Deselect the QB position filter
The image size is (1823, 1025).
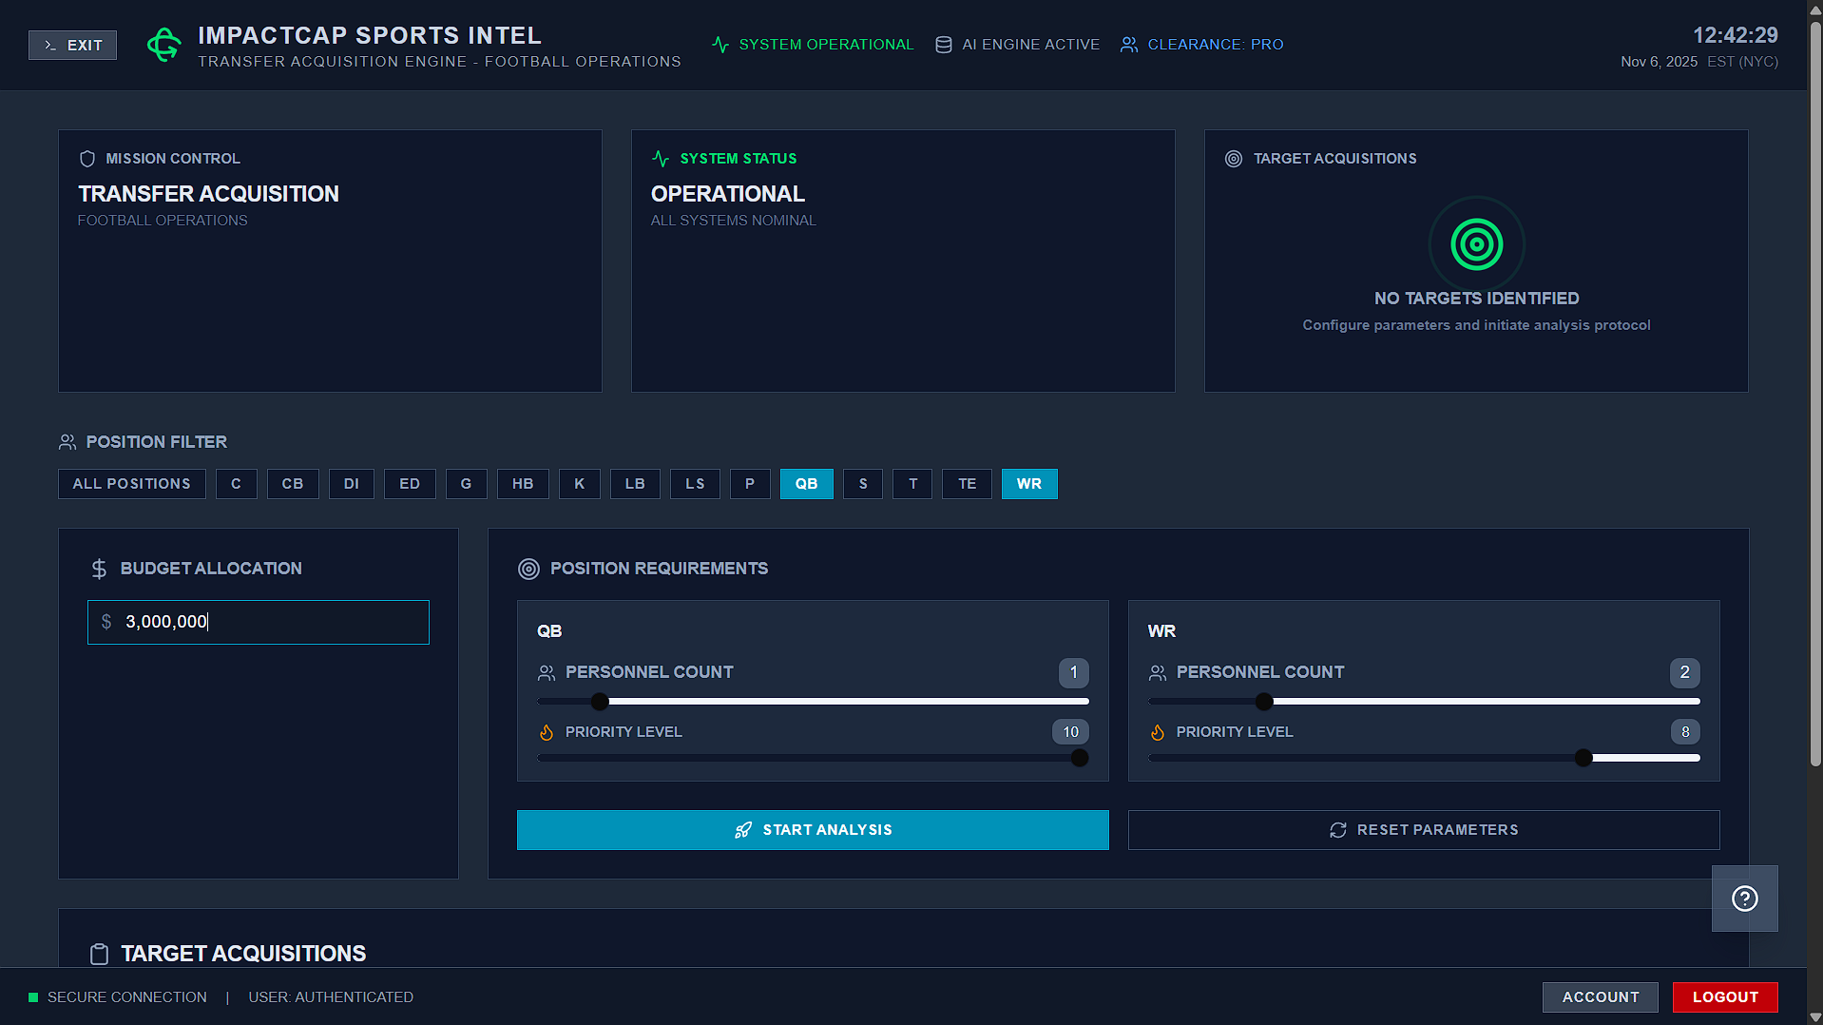[806, 484]
